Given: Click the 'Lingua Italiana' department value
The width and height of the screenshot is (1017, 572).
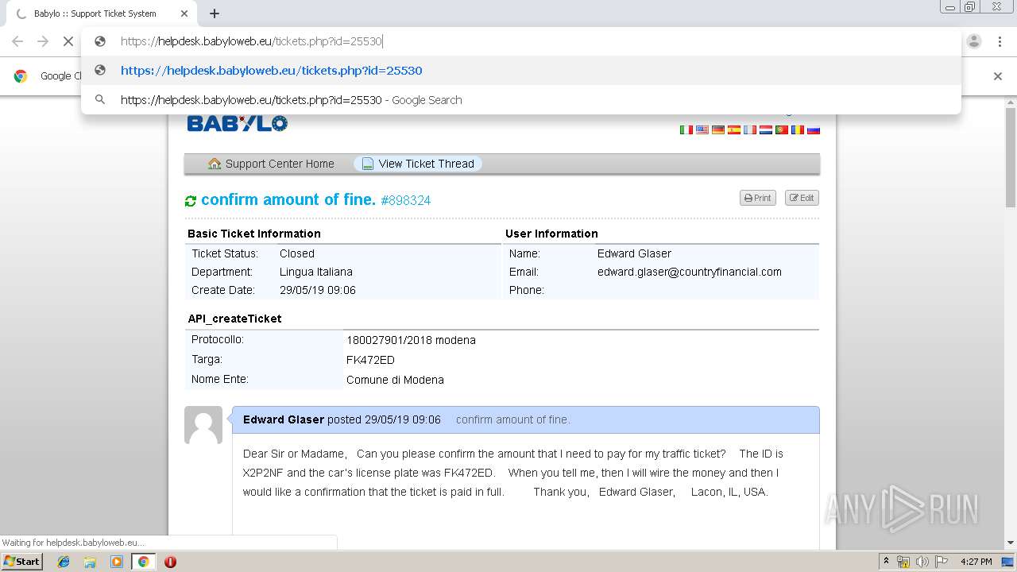Looking at the screenshot, I should tap(316, 272).
